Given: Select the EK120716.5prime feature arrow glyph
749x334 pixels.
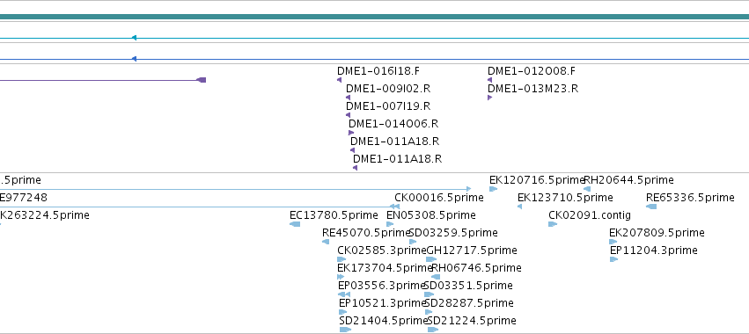Looking at the screenshot, I should point(494,189).
